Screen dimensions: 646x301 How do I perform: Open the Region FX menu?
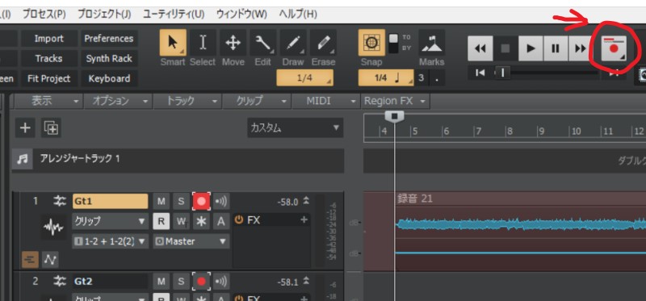395,101
